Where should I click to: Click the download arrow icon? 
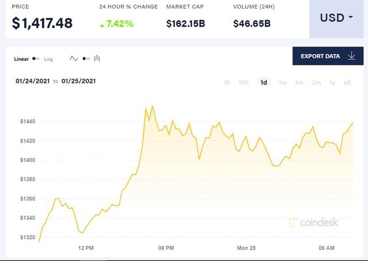[x=351, y=56]
